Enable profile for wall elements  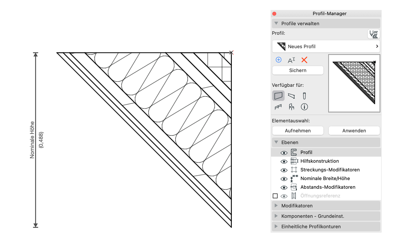[278, 96]
